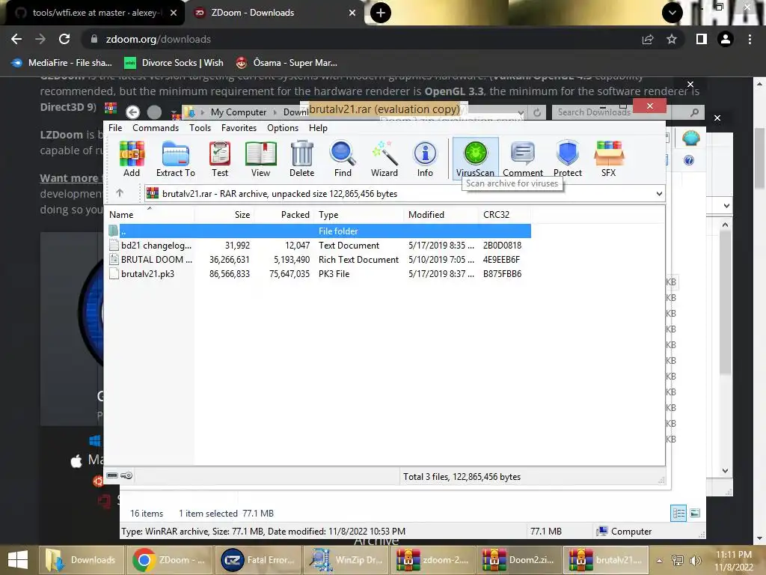The width and height of the screenshot is (766, 575).
Task: Click the zdoom.org address bar
Action: point(361,39)
